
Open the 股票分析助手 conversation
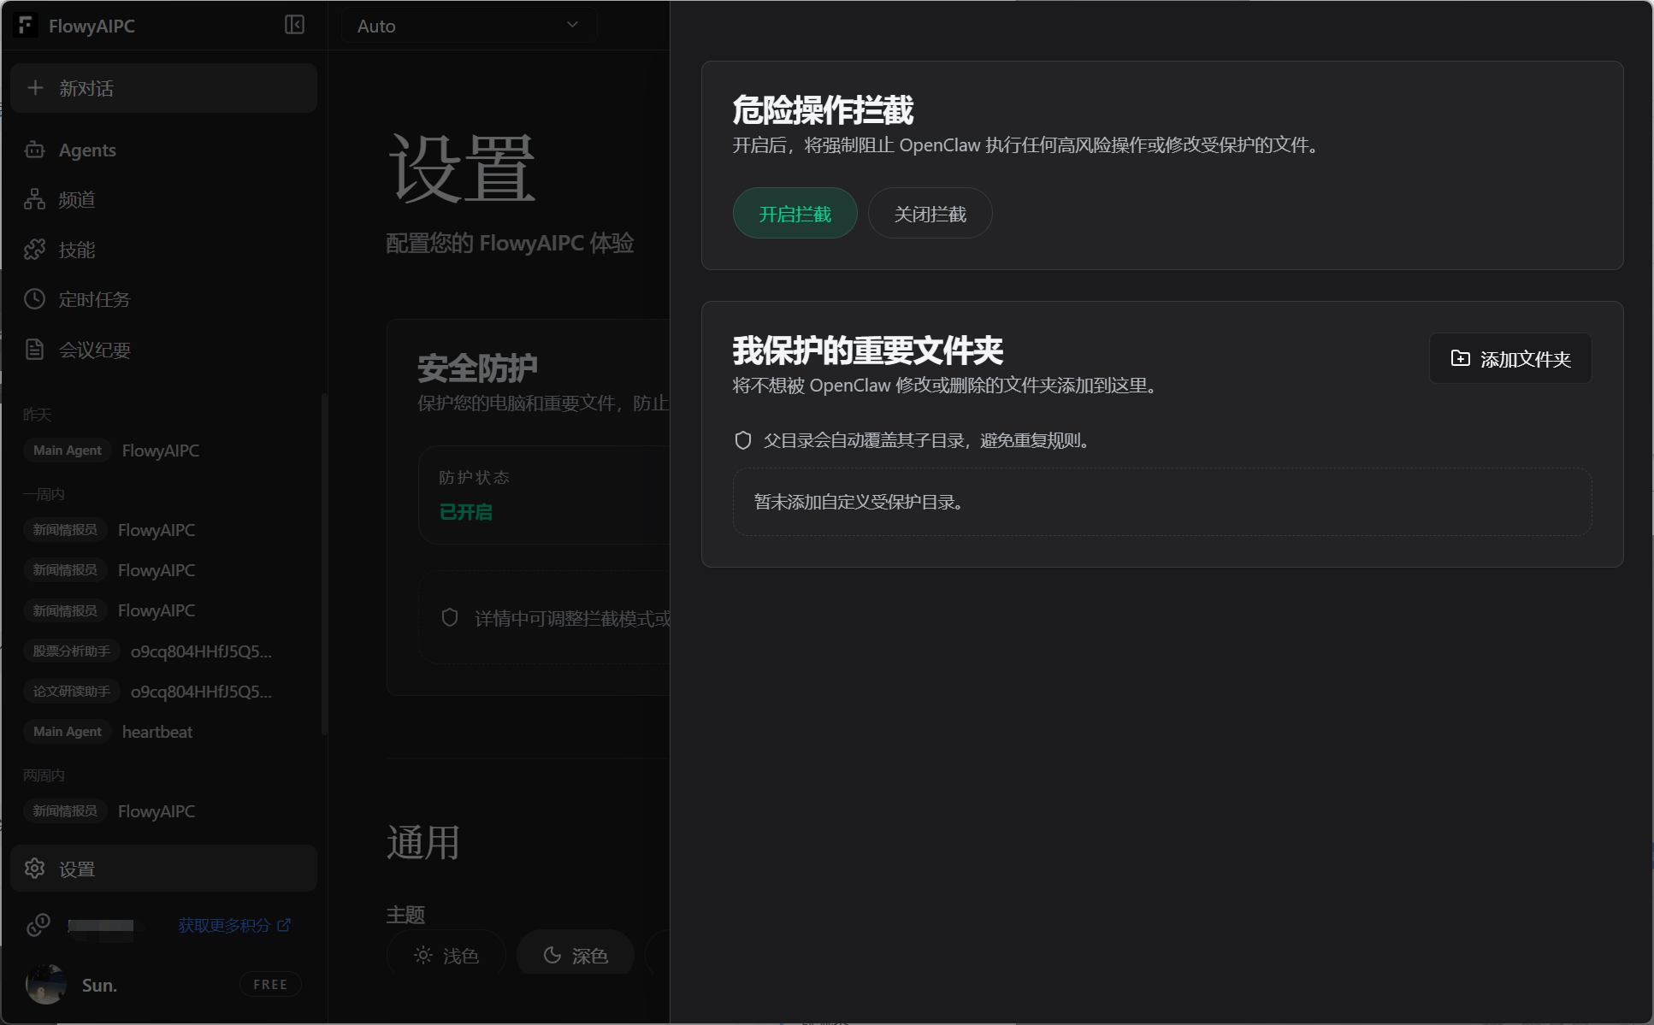point(163,651)
